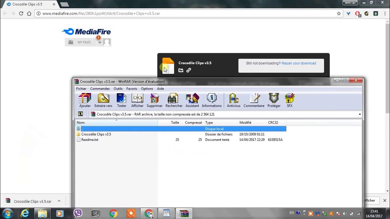
Task: Close the Chrome downloads bar
Action: (x=385, y=200)
